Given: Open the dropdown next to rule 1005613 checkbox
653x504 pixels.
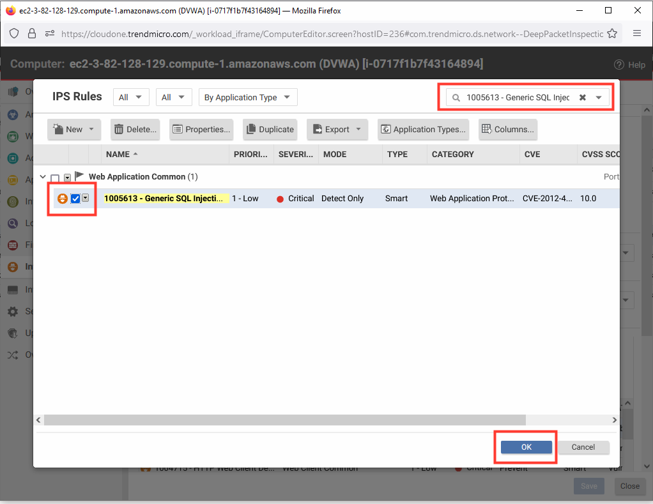Looking at the screenshot, I should pos(86,198).
